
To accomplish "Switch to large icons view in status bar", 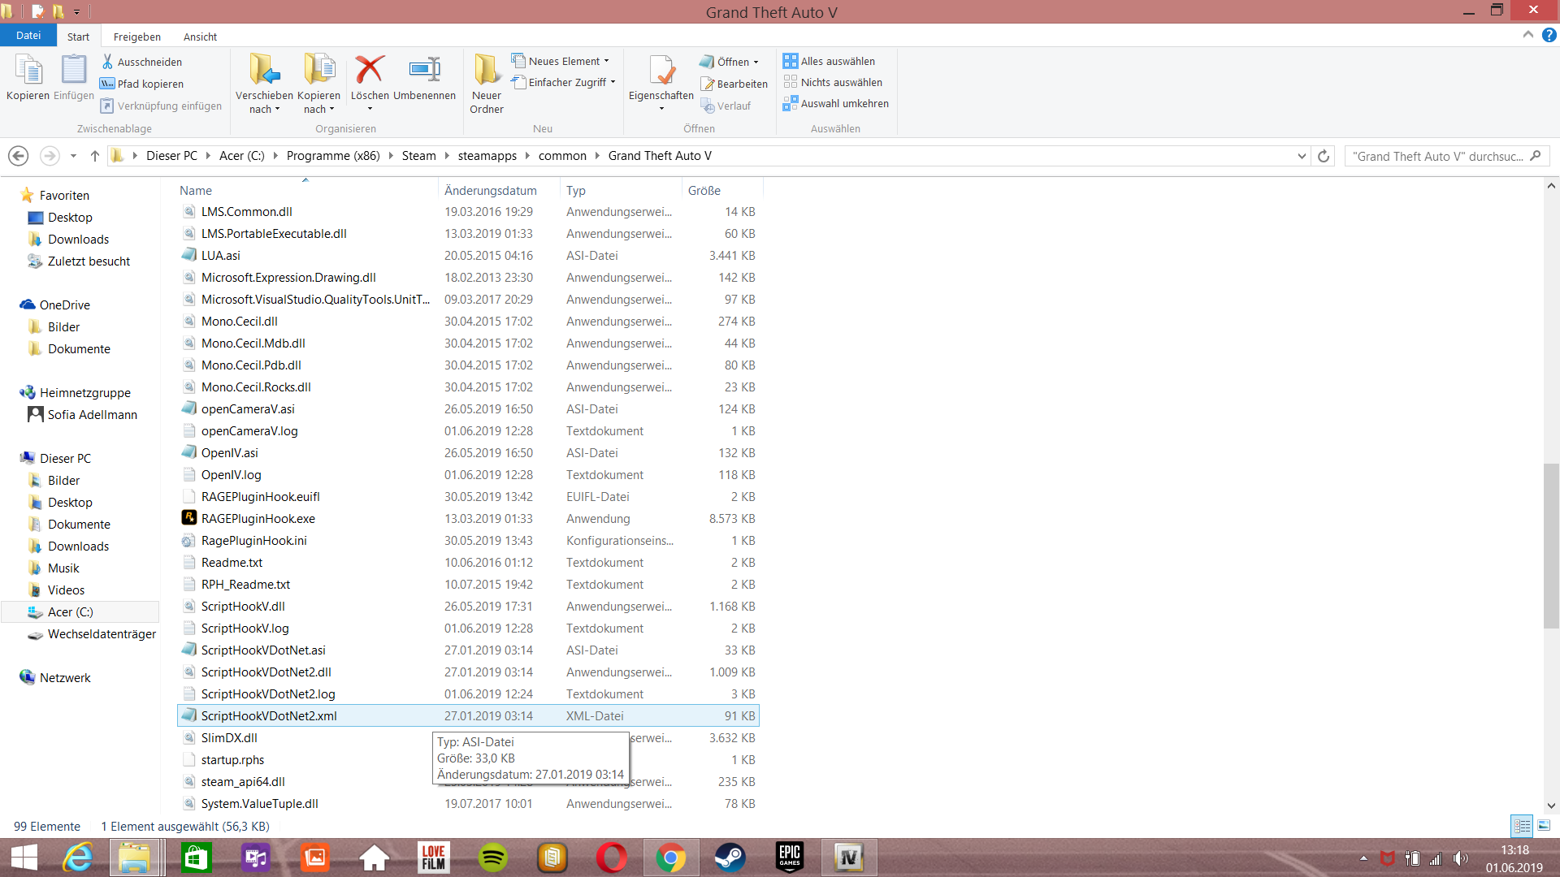I will pos(1544,826).
